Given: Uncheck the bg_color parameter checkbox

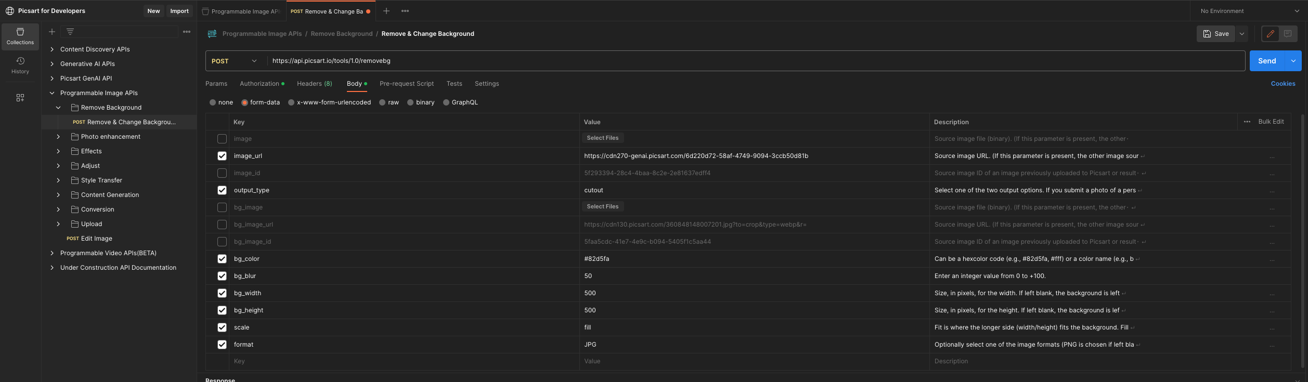Looking at the screenshot, I should 222,259.
